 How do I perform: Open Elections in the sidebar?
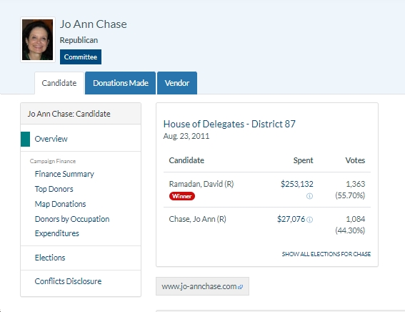(x=50, y=258)
